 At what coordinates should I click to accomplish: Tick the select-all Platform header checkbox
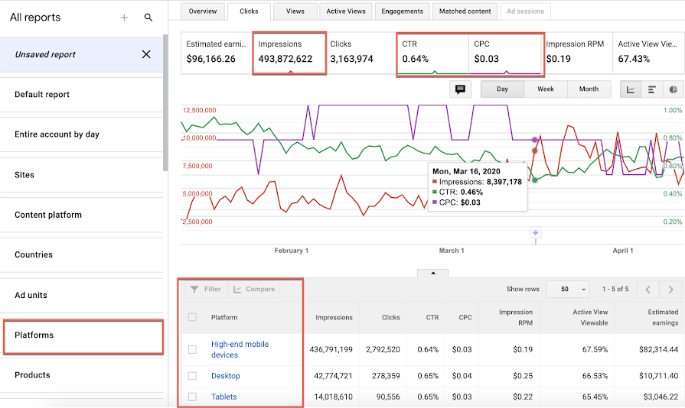192,317
